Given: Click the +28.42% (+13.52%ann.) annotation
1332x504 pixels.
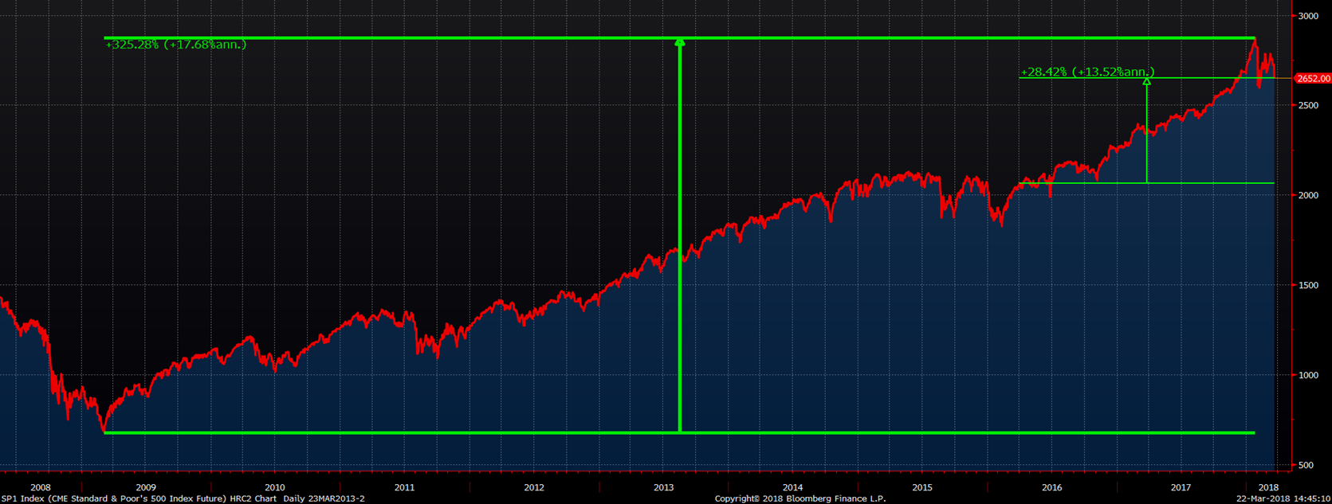Looking at the screenshot, I should pos(1087,72).
